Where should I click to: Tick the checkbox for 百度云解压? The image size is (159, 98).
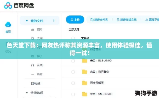73,83
